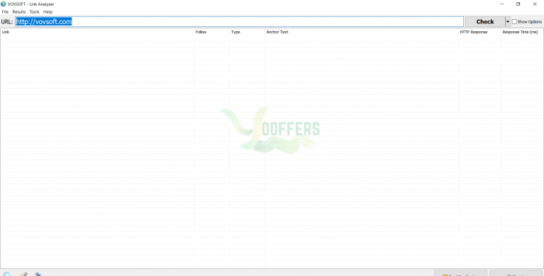Image resolution: width=544 pixels, height=276 pixels.
Task: Click the wrench tools icon at bottom
Action: click(x=23, y=274)
